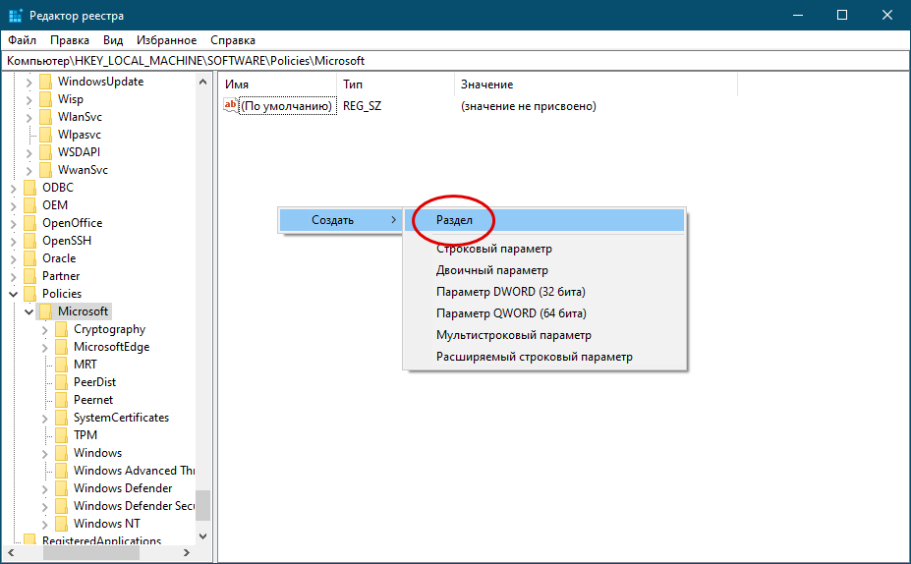
Task: Collapse the Policies key
Action: pos(14,295)
